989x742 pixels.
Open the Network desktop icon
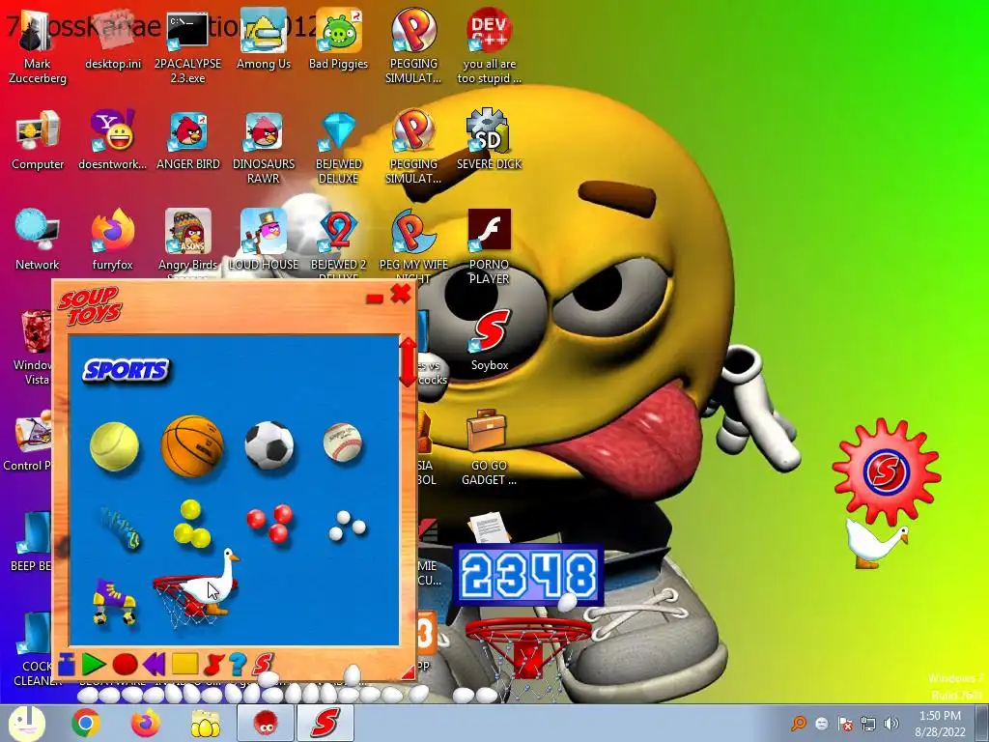click(38, 241)
